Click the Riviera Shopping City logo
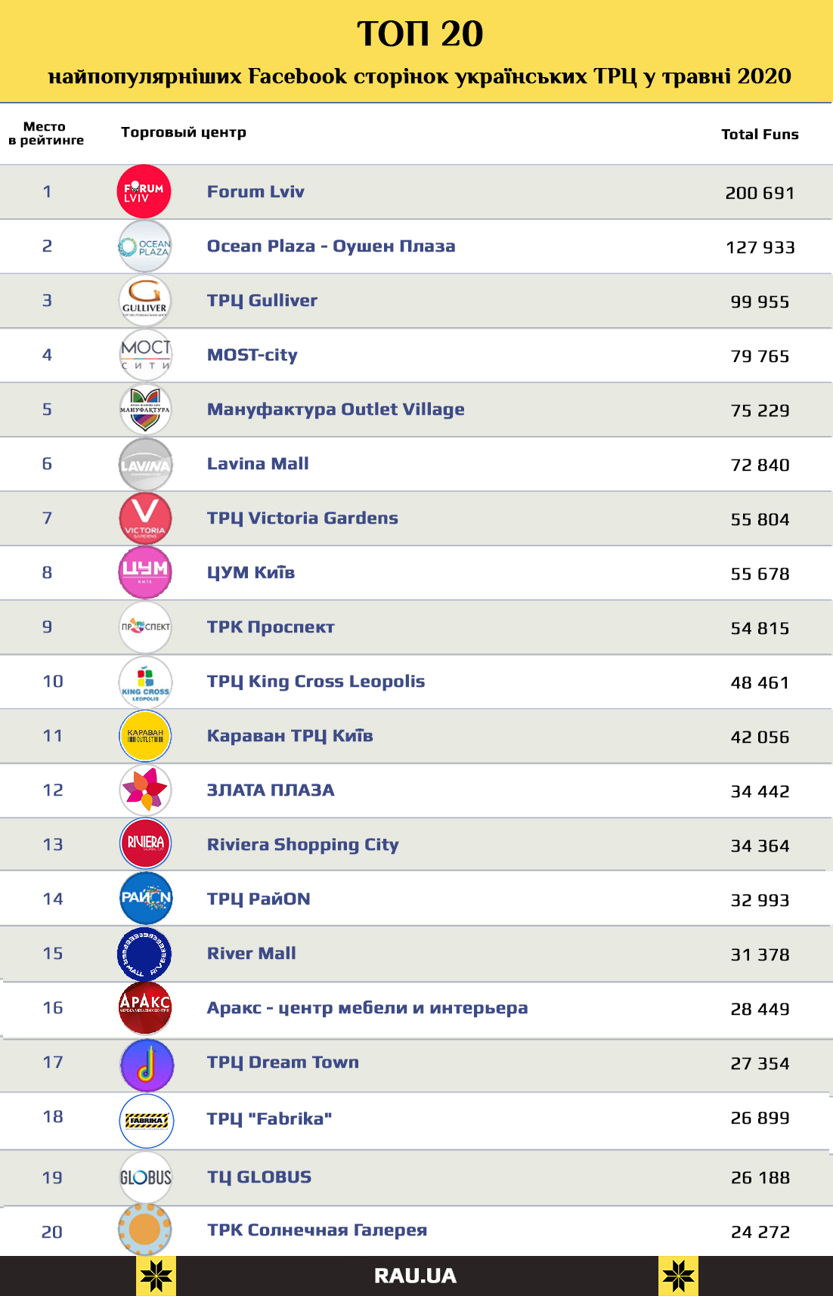Image resolution: width=833 pixels, height=1296 pixels. pyautogui.click(x=145, y=844)
